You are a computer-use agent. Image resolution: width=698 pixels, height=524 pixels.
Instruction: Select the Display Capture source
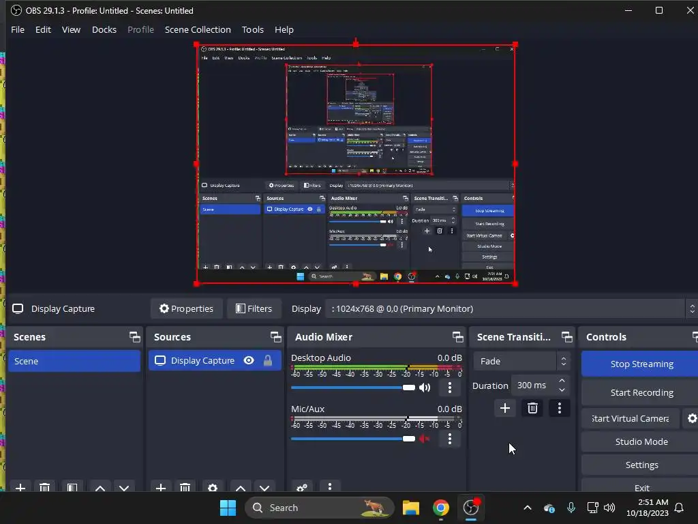point(215,360)
